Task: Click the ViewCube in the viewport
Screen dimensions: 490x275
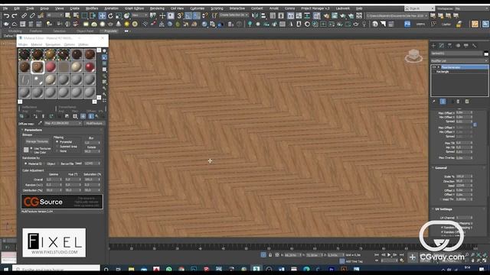Action: point(413,56)
